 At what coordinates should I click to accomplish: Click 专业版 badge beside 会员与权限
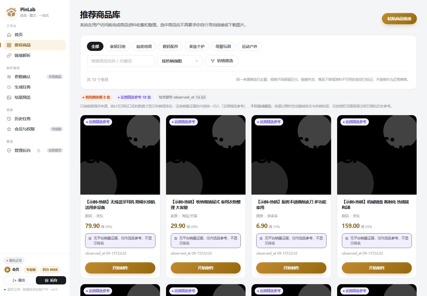pyautogui.click(x=56, y=129)
